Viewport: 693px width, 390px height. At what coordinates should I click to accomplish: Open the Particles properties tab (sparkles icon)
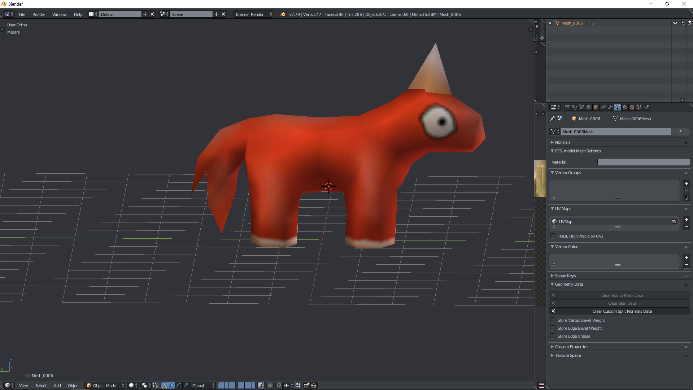pyautogui.click(x=639, y=107)
